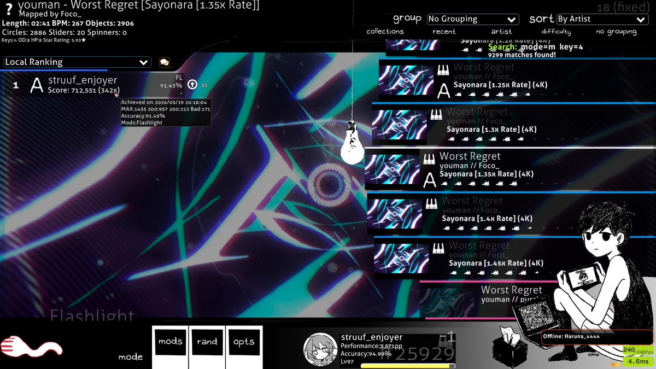Click 'Sayonara [1.3x Rate] (4K)' title

coord(491,130)
